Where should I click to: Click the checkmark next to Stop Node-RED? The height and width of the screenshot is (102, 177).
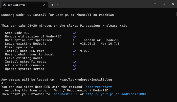point(75,33)
